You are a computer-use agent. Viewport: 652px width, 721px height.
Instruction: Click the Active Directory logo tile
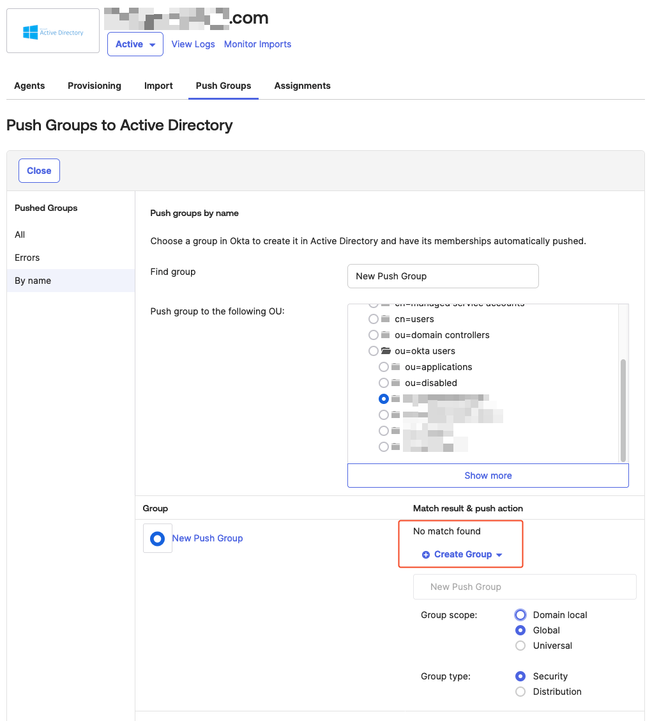(53, 31)
